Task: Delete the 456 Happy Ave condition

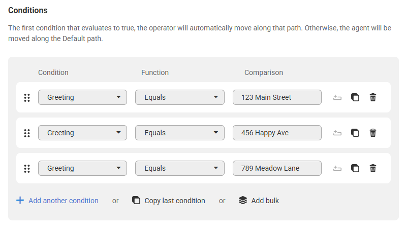Action: [373, 133]
